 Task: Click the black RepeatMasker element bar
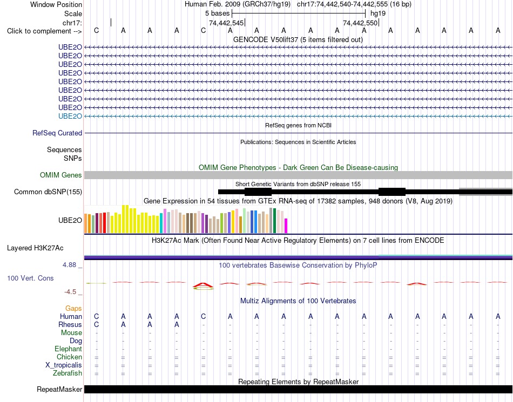(x=298, y=389)
